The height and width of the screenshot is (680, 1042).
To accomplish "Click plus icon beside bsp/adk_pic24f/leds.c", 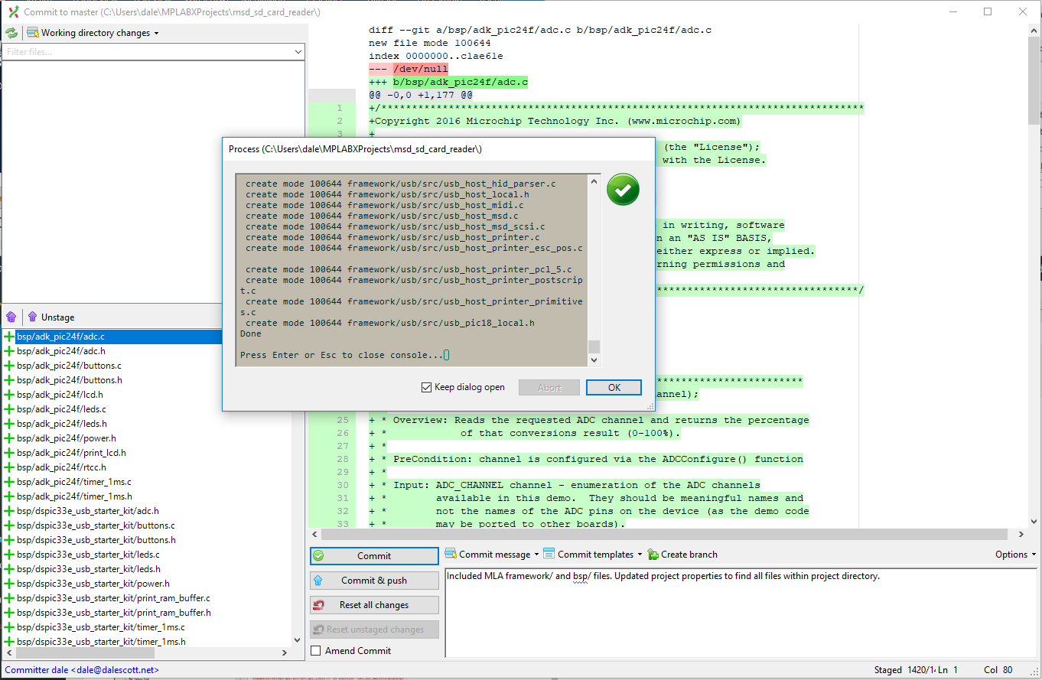I will click(x=9, y=409).
